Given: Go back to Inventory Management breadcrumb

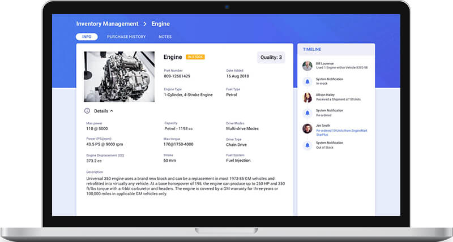Looking at the screenshot, I should pyautogui.click(x=107, y=24).
